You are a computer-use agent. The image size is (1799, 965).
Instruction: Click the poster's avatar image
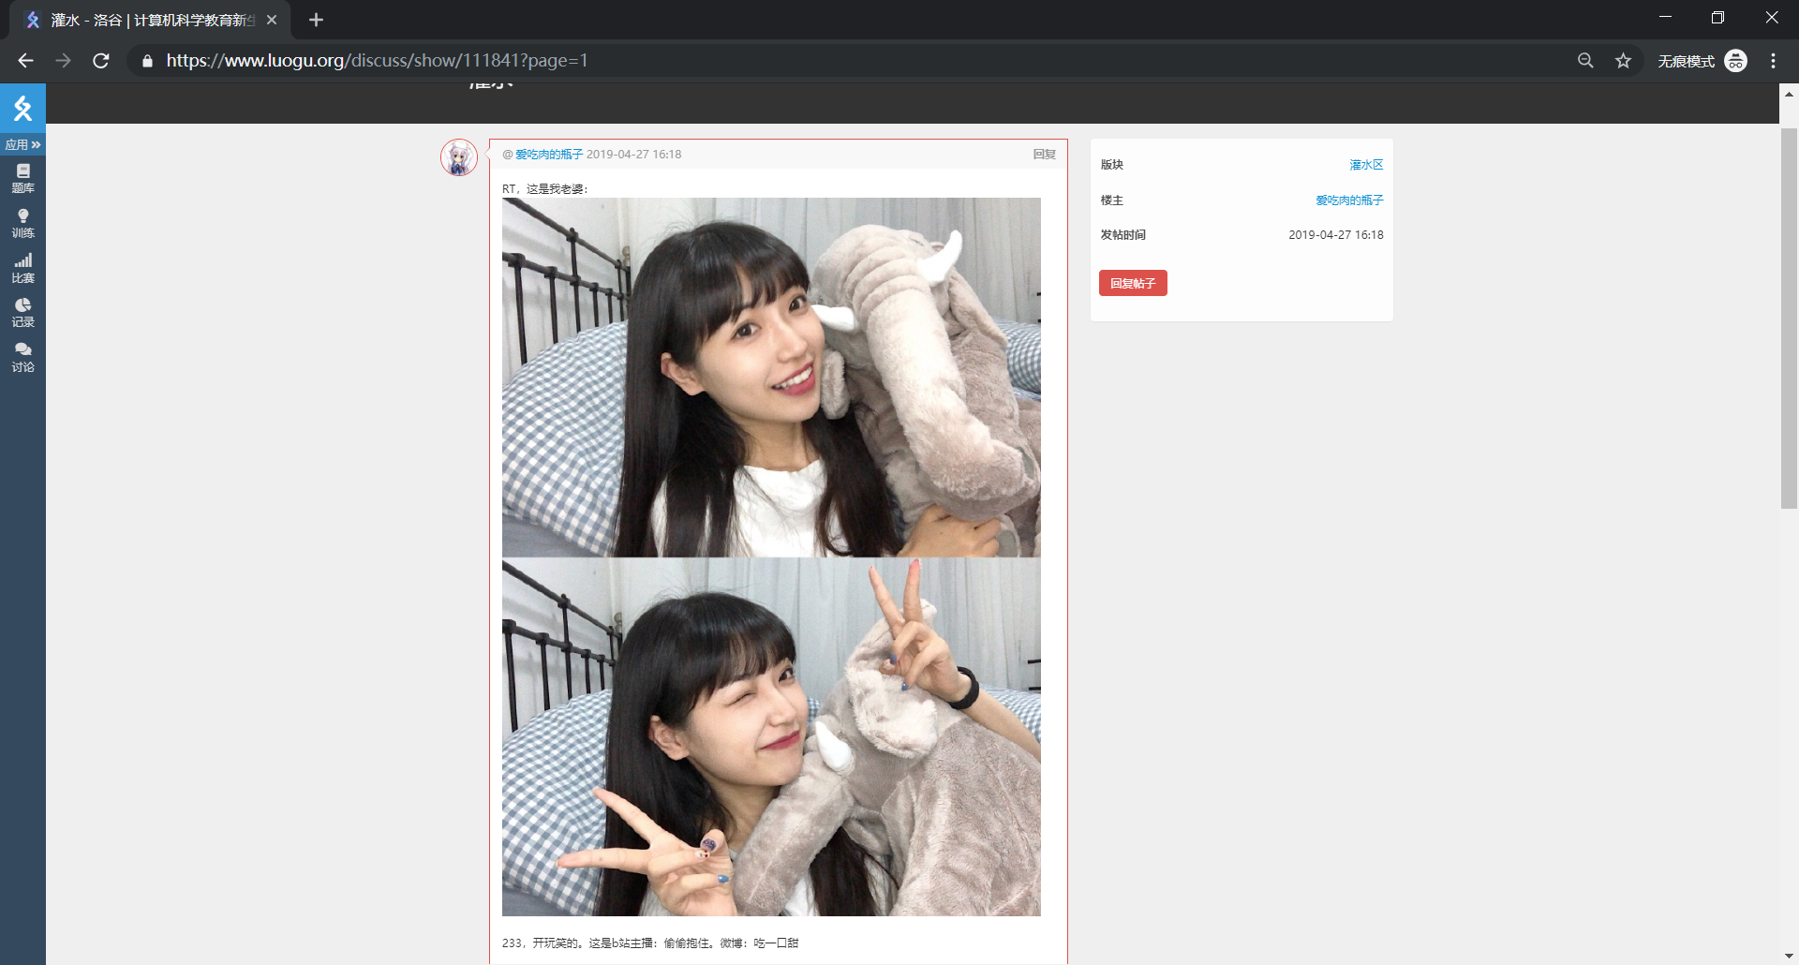(x=459, y=157)
